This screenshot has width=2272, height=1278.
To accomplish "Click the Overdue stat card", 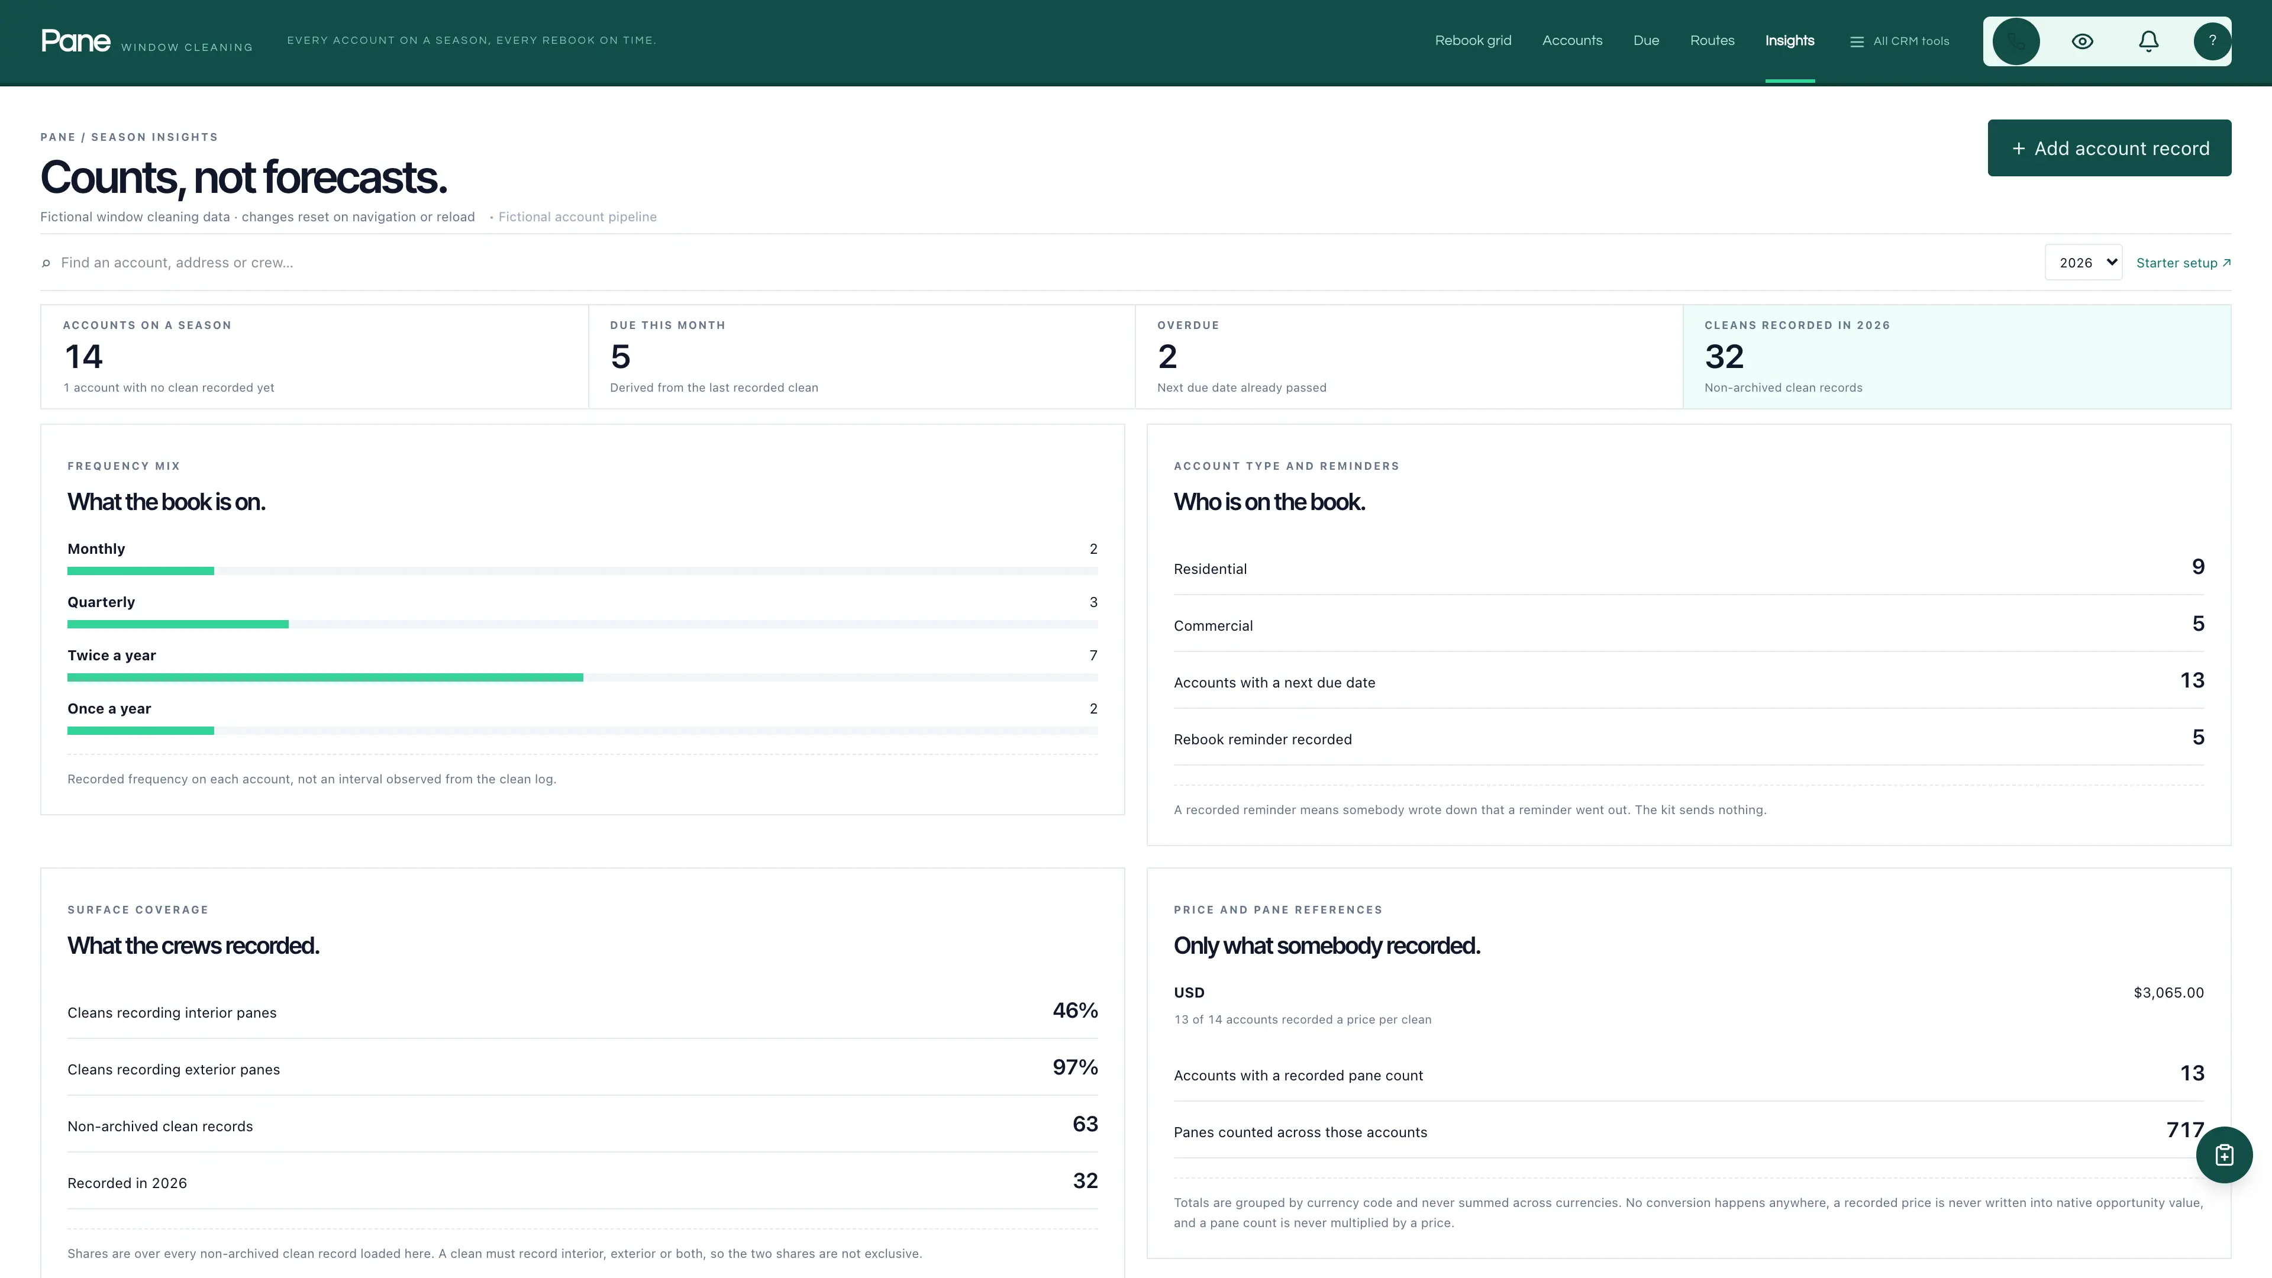I will pos(1409,356).
